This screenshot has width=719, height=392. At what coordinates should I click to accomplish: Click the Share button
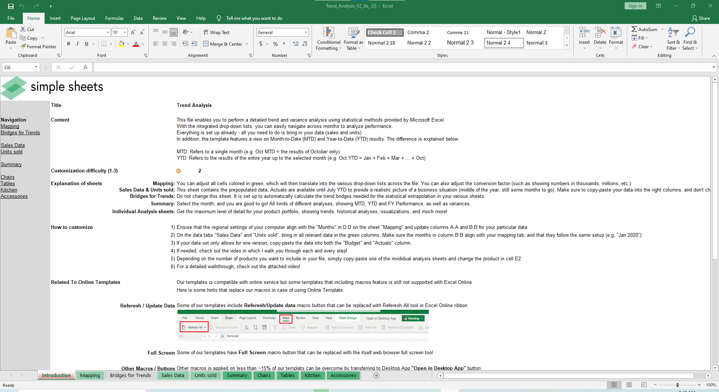(701, 18)
